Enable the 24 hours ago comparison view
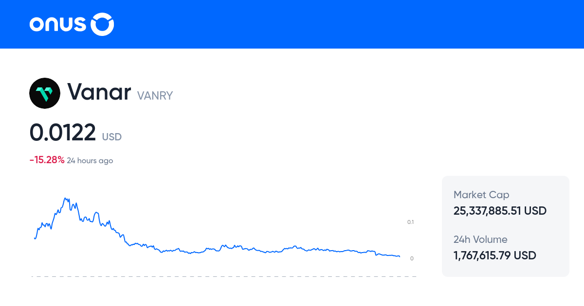584x306 pixels. point(90,160)
